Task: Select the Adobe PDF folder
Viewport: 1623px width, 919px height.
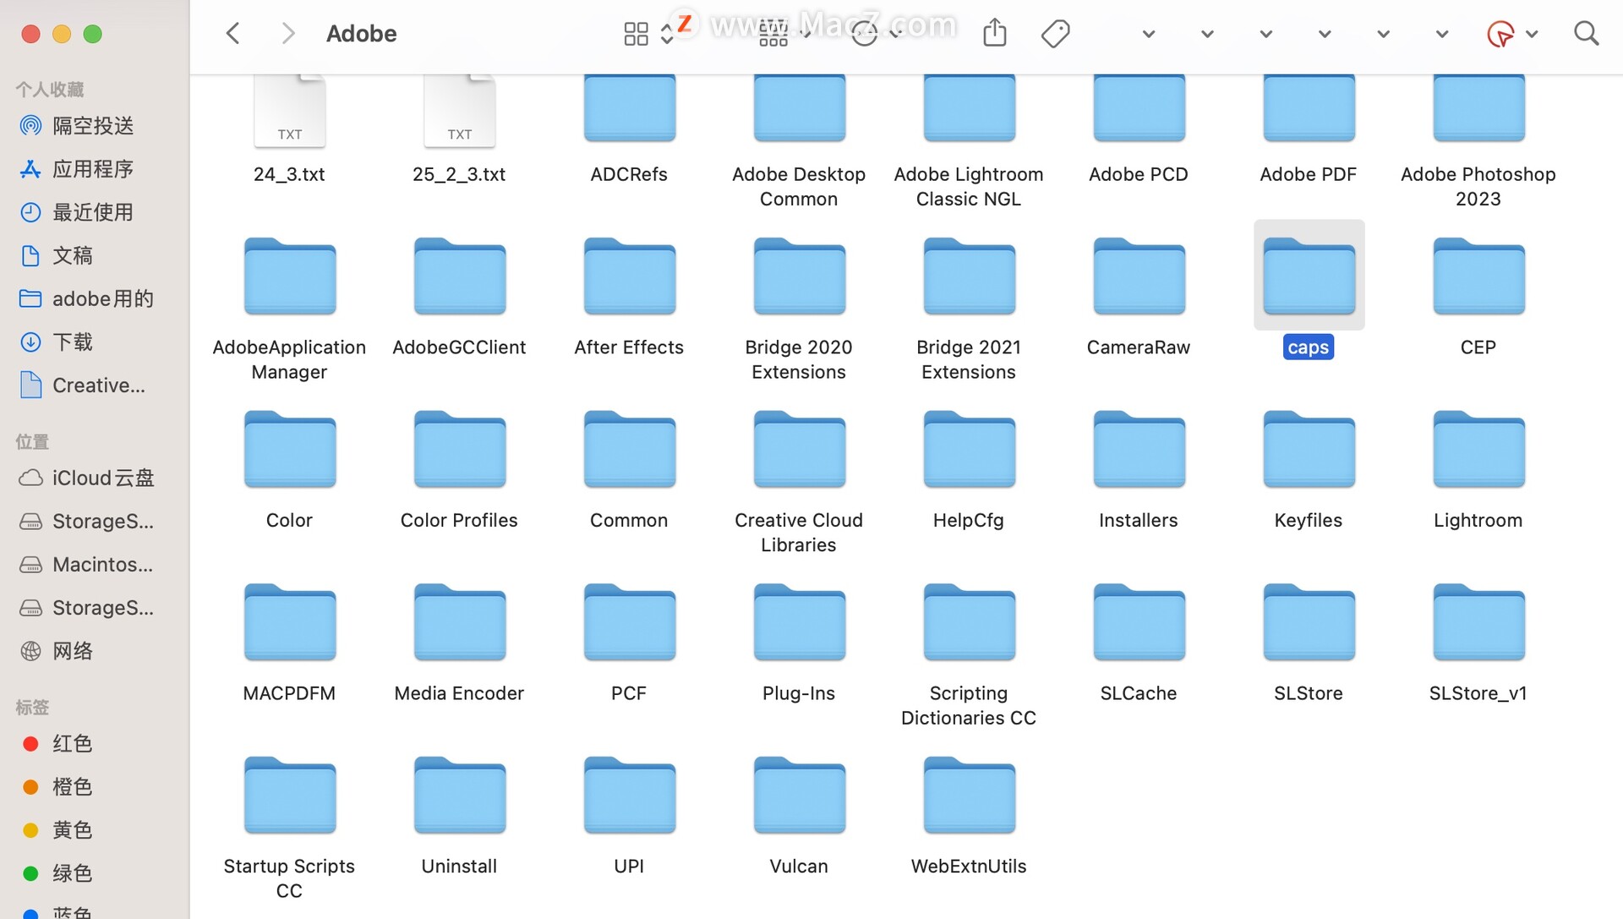Action: (1309, 108)
